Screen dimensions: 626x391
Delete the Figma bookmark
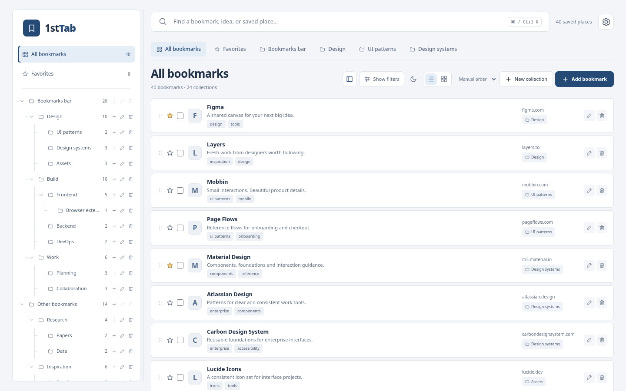(602, 116)
